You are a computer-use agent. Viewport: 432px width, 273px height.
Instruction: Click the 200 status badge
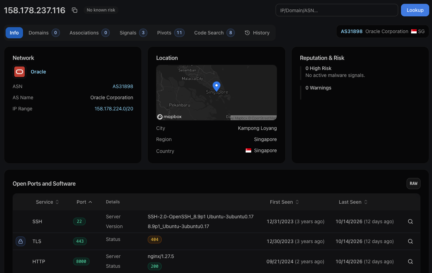155,266
